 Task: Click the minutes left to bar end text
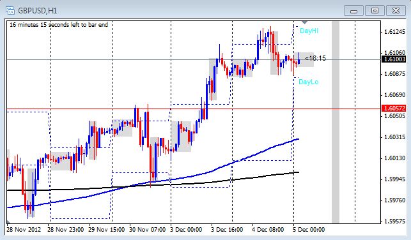click(59, 25)
